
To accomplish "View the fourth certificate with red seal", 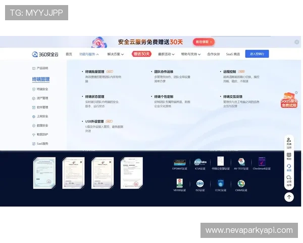I will coord(132,173).
